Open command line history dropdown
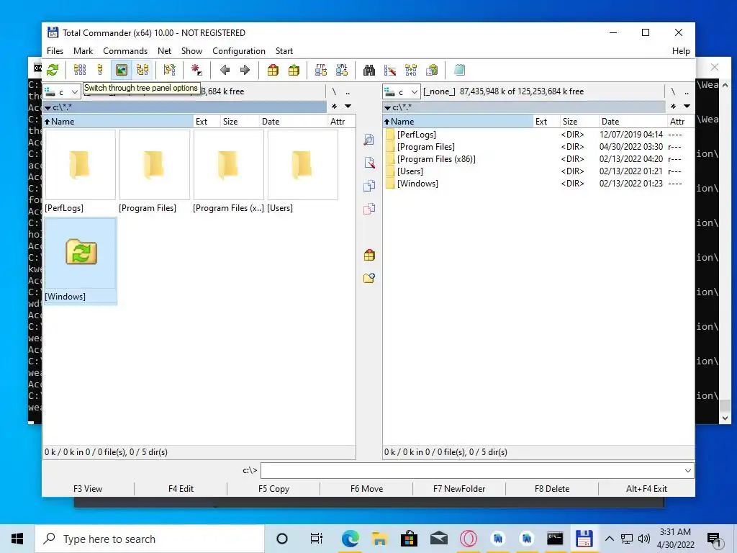737x553 pixels. 687,471
